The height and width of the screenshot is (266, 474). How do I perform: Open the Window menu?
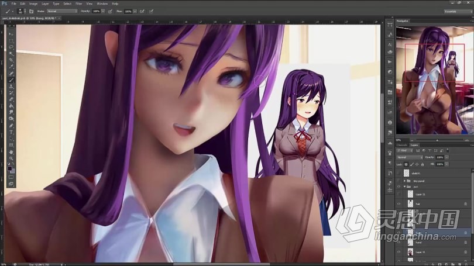[x=102, y=4]
